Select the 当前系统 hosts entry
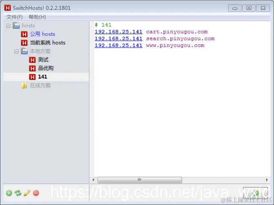274x205 pixels. coord(48,43)
